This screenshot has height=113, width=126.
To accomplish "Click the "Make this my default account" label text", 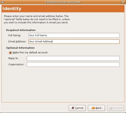I will pyautogui.click(x=30, y=53).
